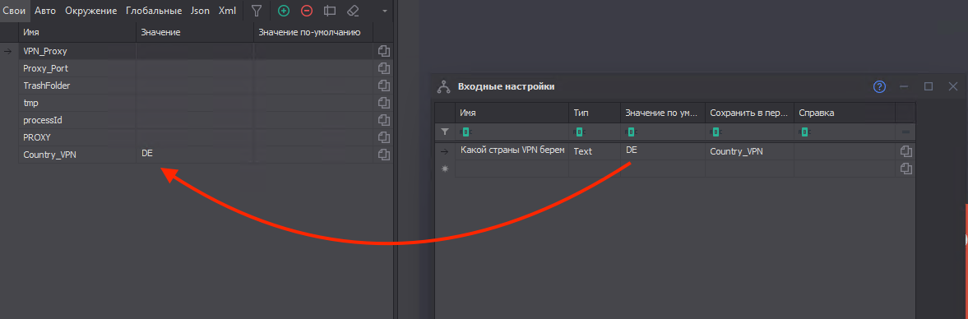Viewport: 968px width, 319px height.
Task: Select the TrashFolder variable name
Action: 46,86
